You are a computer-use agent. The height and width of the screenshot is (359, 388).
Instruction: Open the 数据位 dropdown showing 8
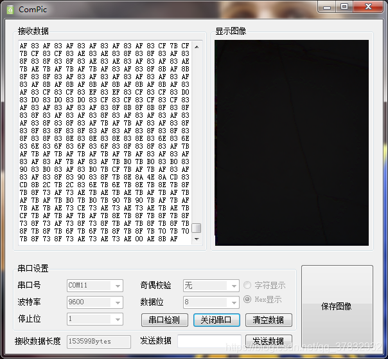point(211,302)
